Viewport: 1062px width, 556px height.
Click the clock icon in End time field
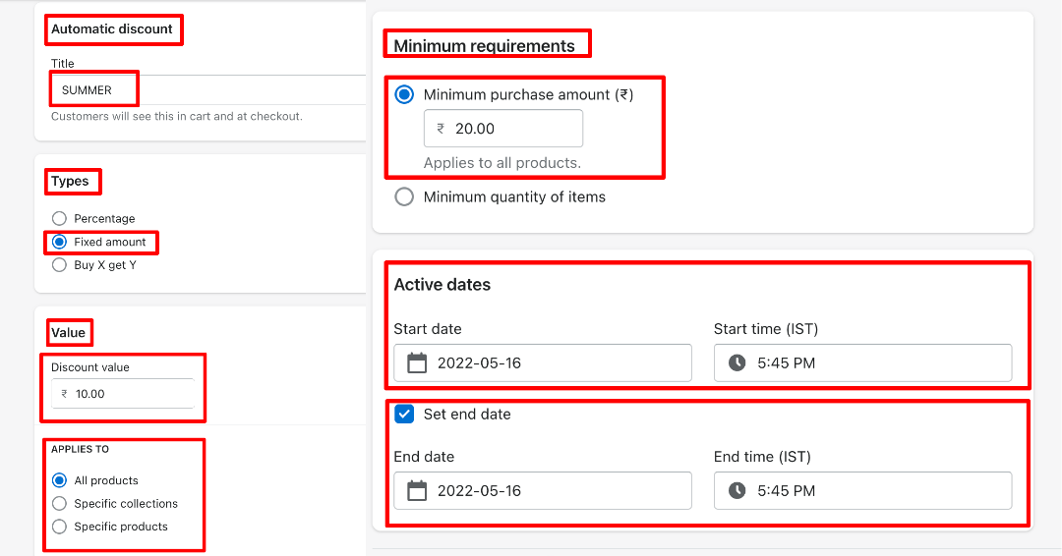(x=737, y=491)
